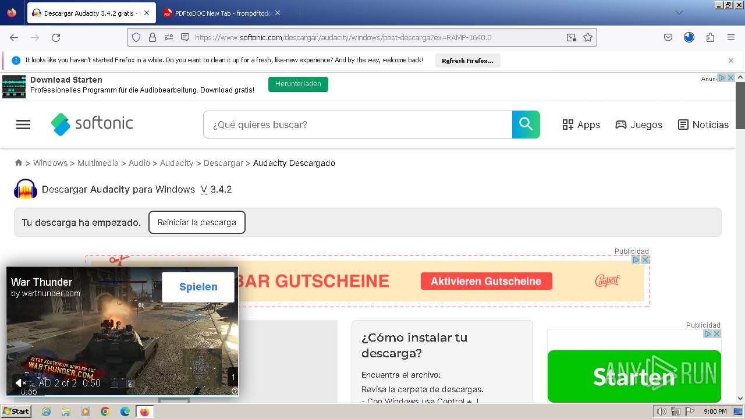This screenshot has height=419, width=745.
Task: Click the green Starten ad button
Action: [x=634, y=377]
